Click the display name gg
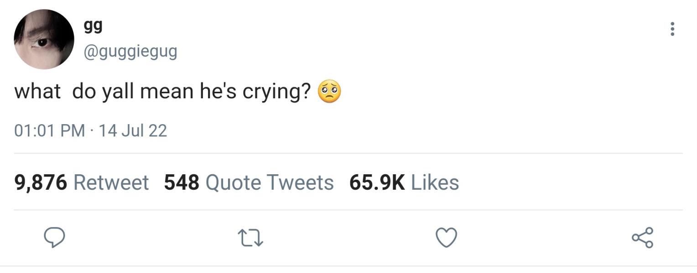The width and height of the screenshot is (697, 273). click(x=93, y=26)
